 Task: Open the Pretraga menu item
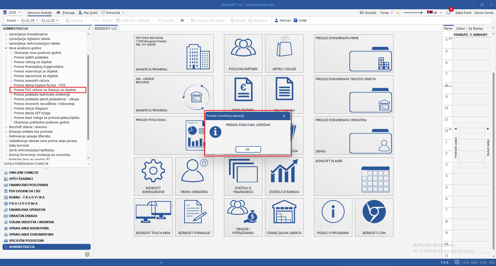(x=66, y=13)
